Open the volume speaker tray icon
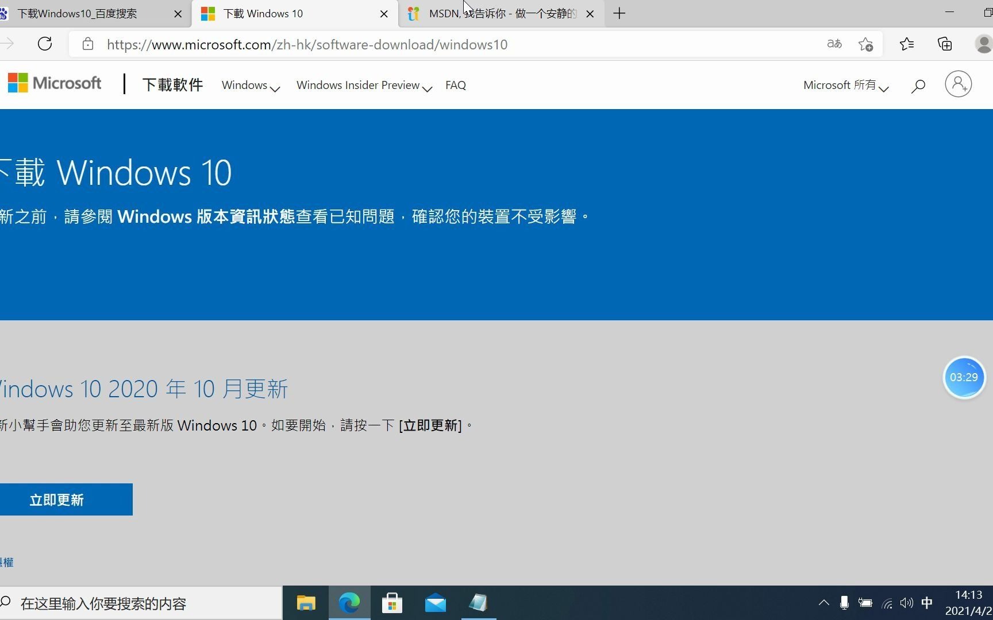Screen dimensions: 993x620 pyautogui.click(x=907, y=603)
